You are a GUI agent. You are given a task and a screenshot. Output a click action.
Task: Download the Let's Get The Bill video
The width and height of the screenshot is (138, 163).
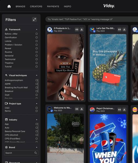(124, 29)
